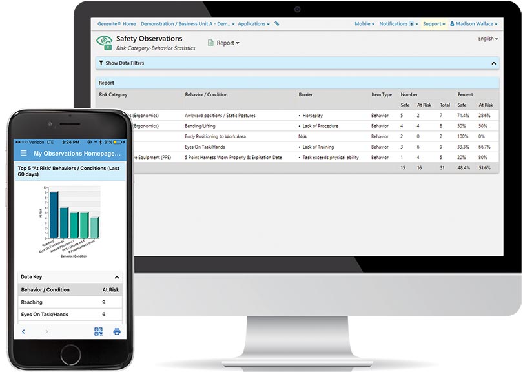Click the Gensuite Home link
The height and width of the screenshot is (372, 523).
[116, 24]
